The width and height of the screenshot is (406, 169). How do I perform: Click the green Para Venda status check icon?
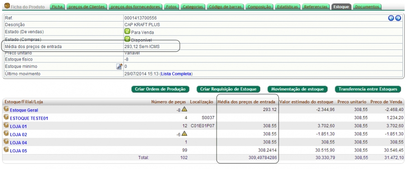[x=127, y=31]
